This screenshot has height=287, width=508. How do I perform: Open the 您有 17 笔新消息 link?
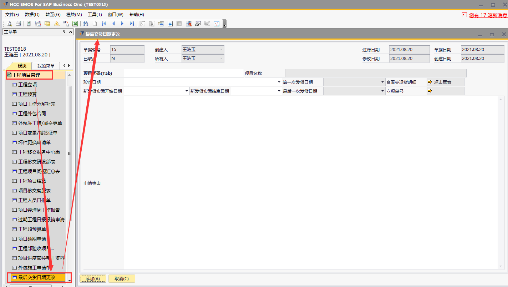(x=488, y=15)
